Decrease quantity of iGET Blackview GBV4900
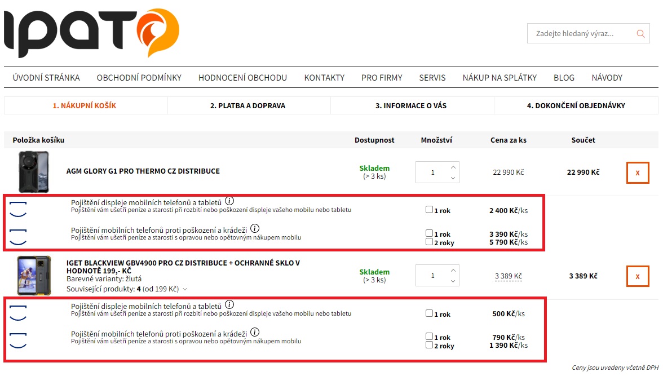Image resolution: width=663 pixels, height=376 pixels. (x=453, y=281)
